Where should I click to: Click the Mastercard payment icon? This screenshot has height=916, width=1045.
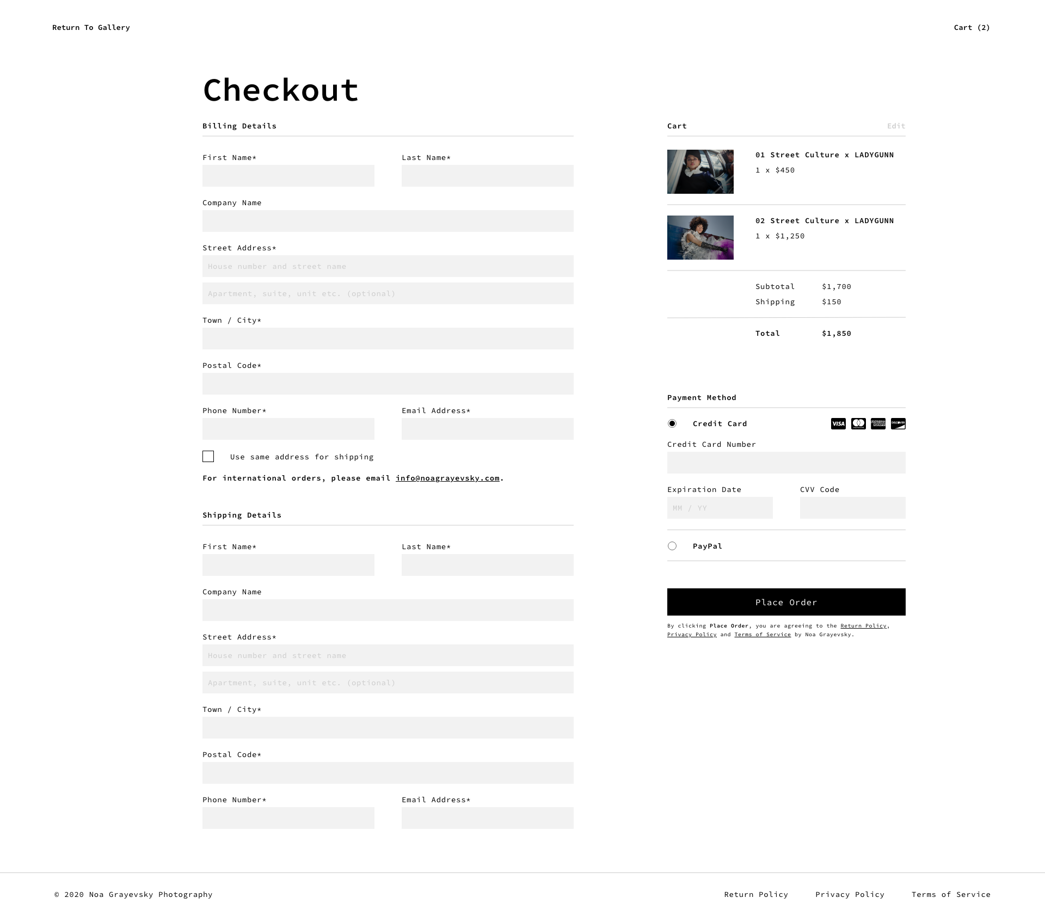coord(858,424)
